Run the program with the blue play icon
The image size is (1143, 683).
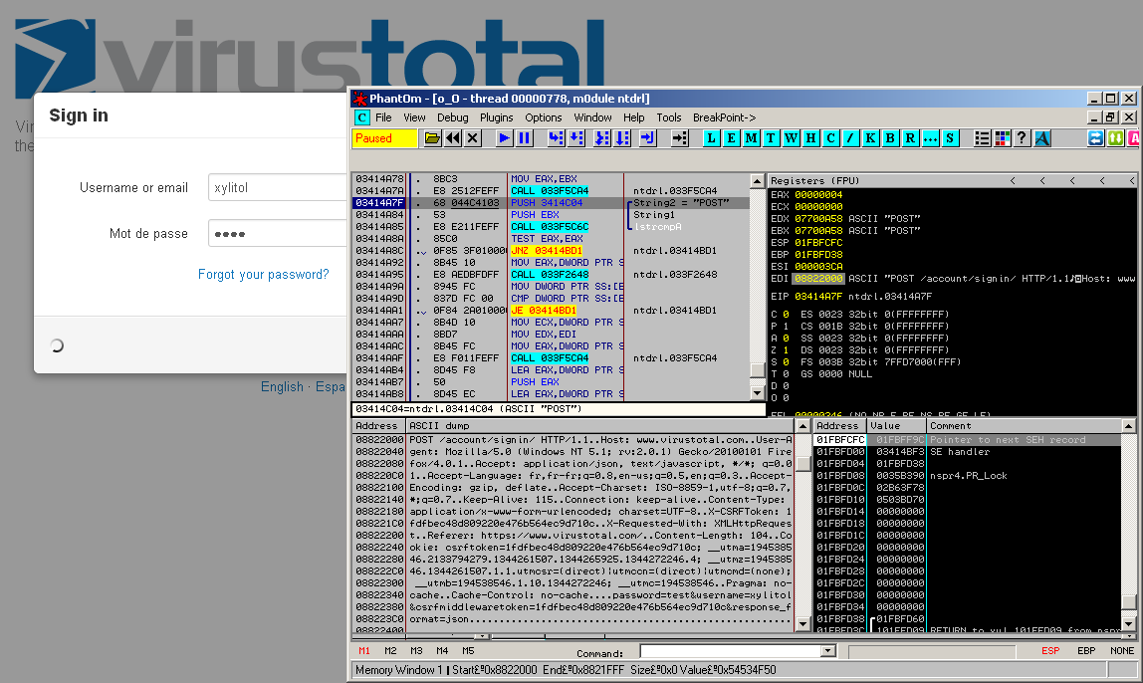[x=504, y=138]
